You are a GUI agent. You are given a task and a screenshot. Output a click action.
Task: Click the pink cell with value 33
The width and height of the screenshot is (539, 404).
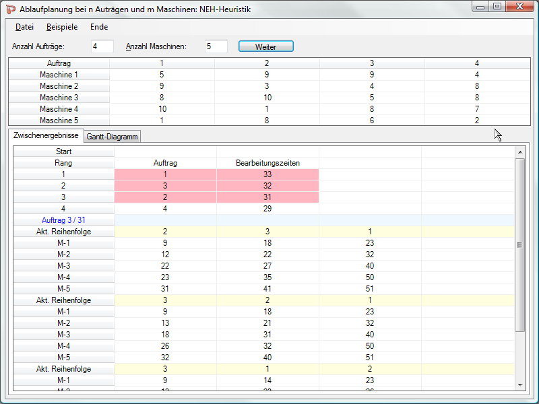267,174
